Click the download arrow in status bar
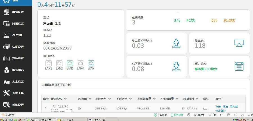The image size is (253, 121). click(x=210, y=115)
